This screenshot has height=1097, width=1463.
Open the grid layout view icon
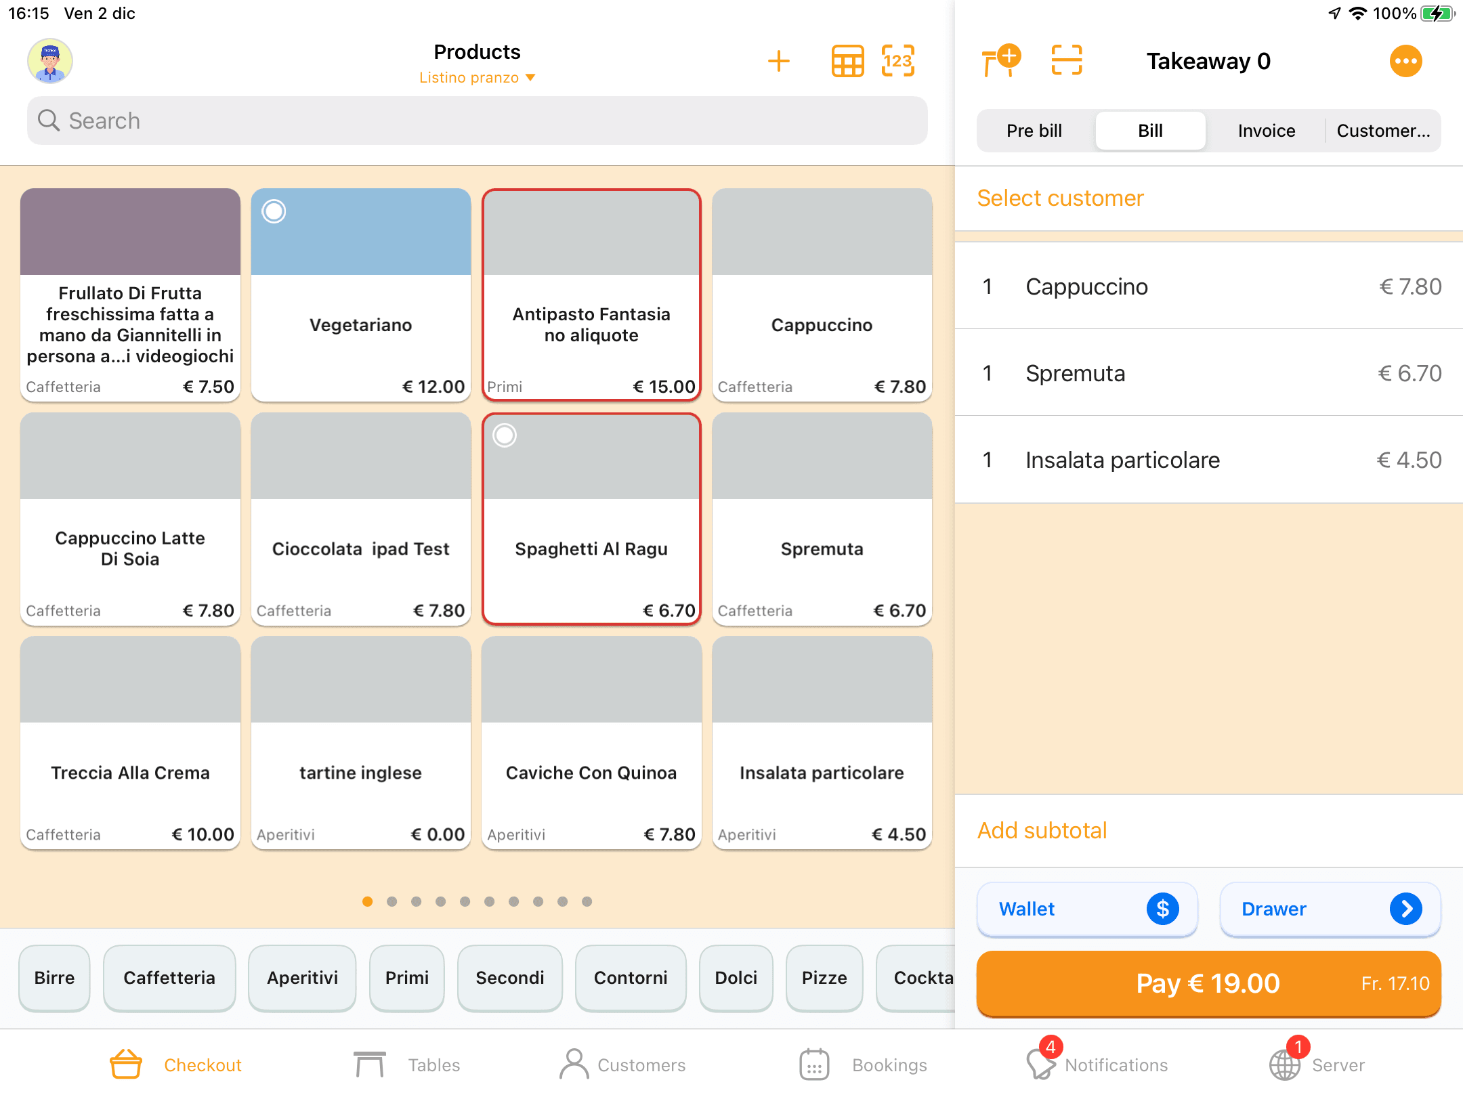click(847, 62)
